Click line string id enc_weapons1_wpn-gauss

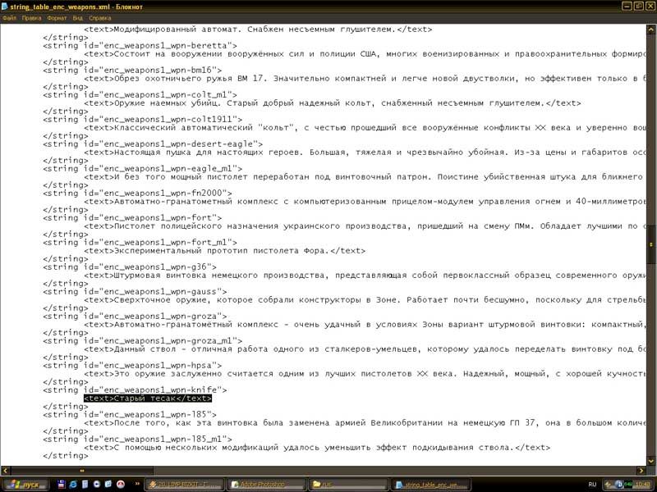coord(135,292)
